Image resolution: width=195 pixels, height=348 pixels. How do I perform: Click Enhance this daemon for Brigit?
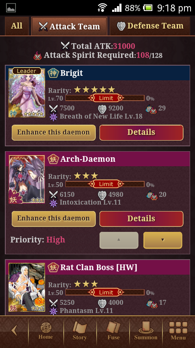pyautogui.click(x=54, y=132)
